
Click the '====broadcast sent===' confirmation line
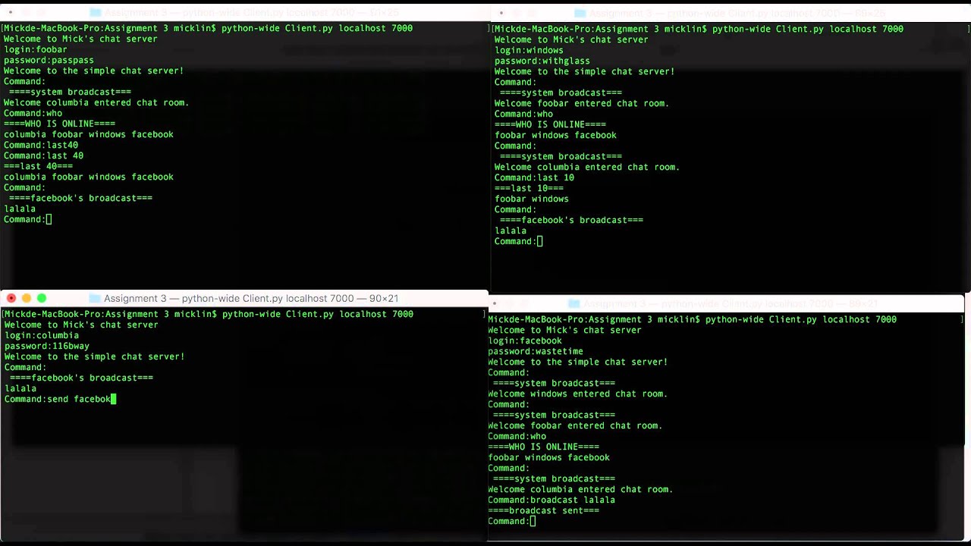[543, 510]
